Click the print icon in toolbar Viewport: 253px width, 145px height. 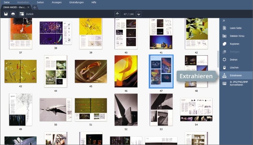tap(13, 14)
